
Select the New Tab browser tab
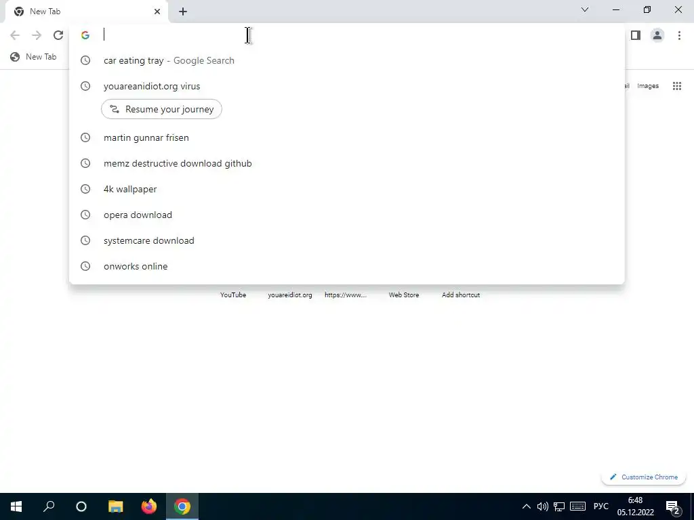tap(86, 12)
